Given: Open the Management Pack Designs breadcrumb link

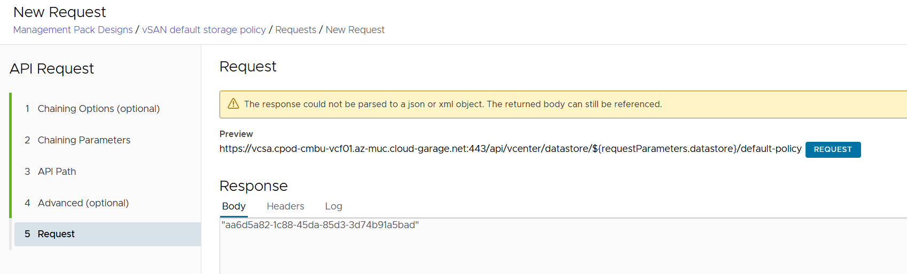Looking at the screenshot, I should tap(73, 30).
